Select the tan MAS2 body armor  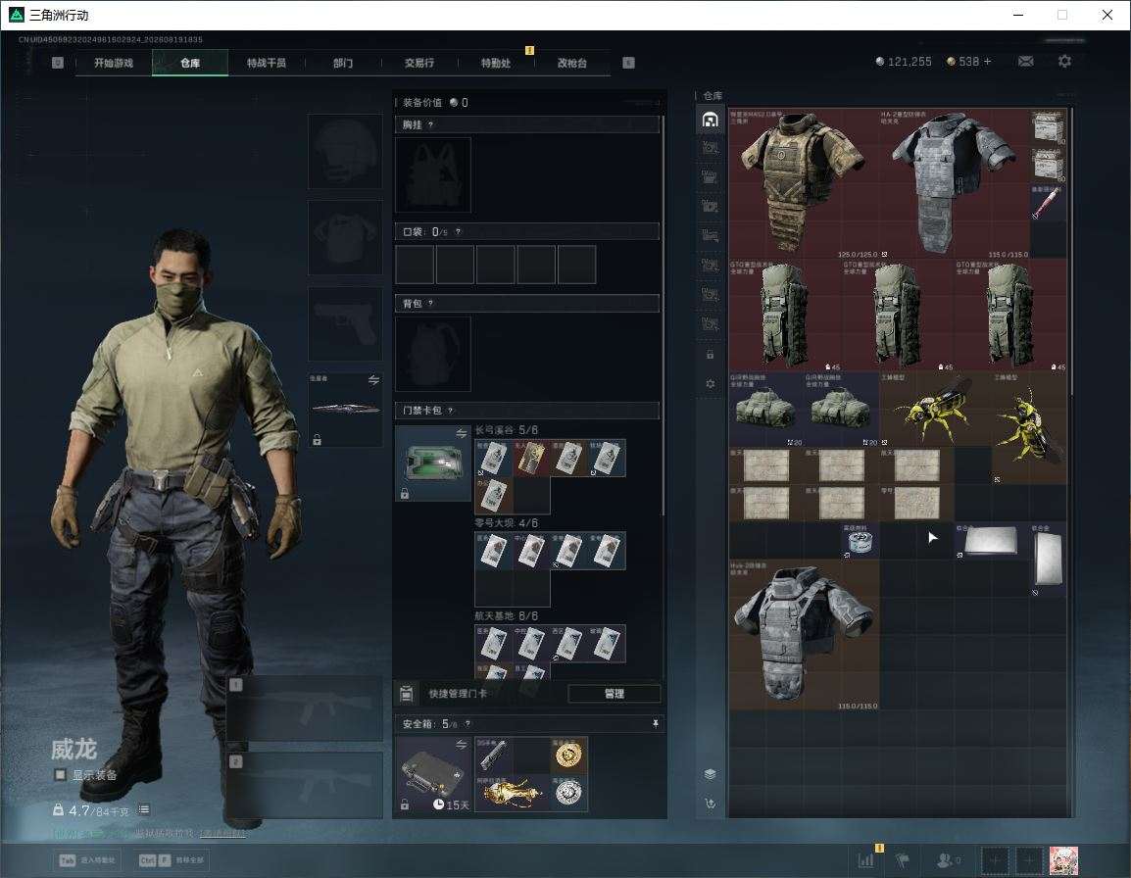tap(804, 184)
